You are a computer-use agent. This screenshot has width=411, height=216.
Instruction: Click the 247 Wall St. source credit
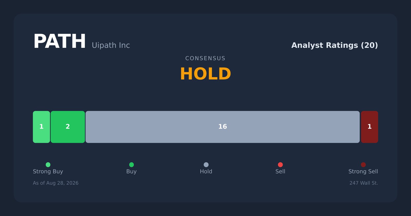coord(364,183)
